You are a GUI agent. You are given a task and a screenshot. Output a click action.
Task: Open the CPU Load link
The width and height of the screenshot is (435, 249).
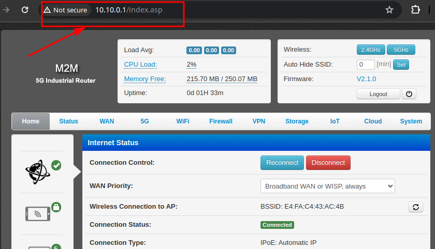140,65
